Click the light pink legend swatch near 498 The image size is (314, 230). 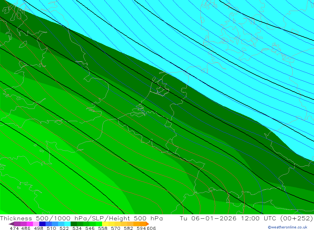tap(36, 224)
